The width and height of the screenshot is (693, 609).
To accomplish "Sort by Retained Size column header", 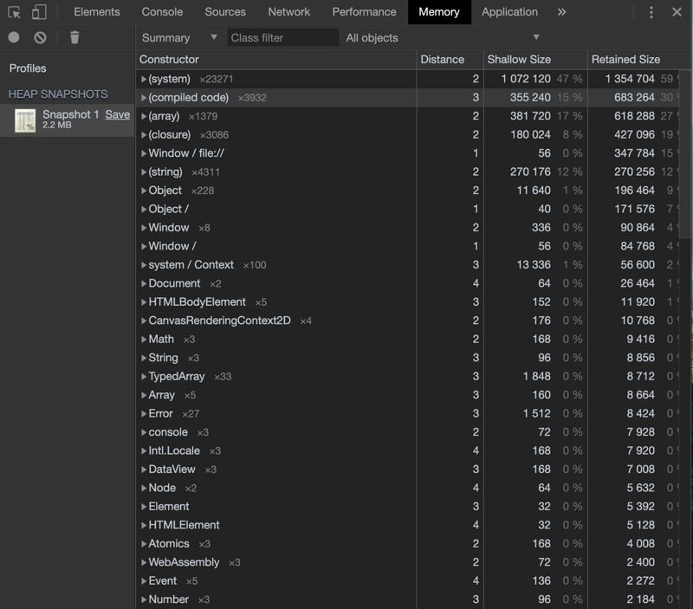I will pos(625,59).
